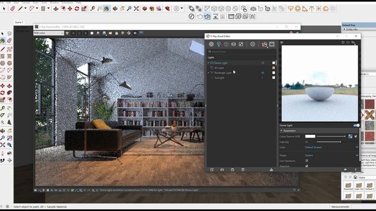Viewport: 376px width, 211px height.
Task: Open the V-Ray Asset Editor toolbar icon
Action: click(x=192, y=16)
